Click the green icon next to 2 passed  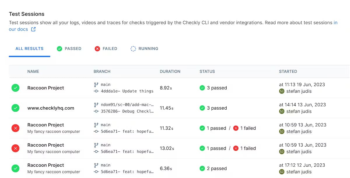(202, 168)
